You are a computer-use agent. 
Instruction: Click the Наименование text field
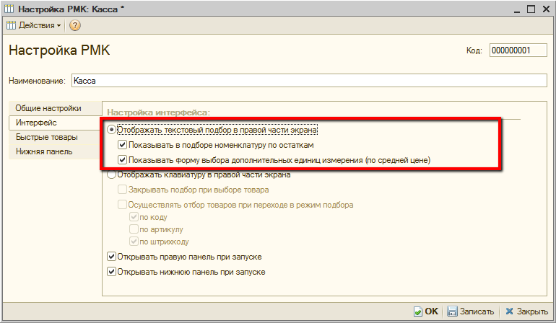[309, 81]
